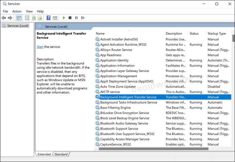
Task: Click gear icon beside AllJoyn Router Service
Action: coord(97,50)
